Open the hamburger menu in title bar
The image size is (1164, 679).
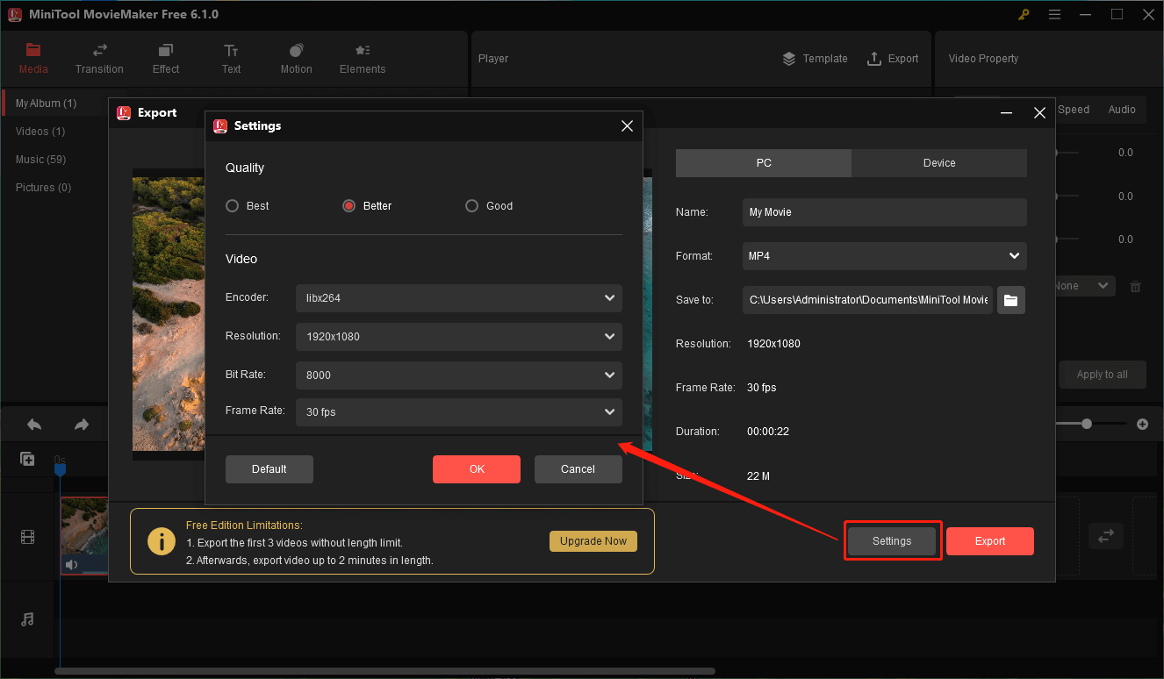(1054, 14)
